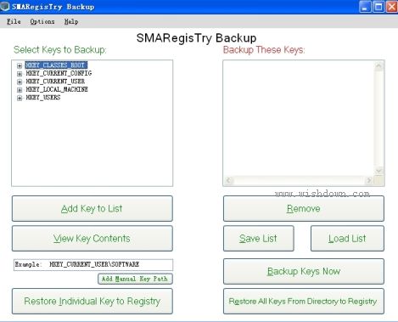The image size is (398, 322).
Task: Click the backup list scroll-right arrow
Action: tap(369, 180)
